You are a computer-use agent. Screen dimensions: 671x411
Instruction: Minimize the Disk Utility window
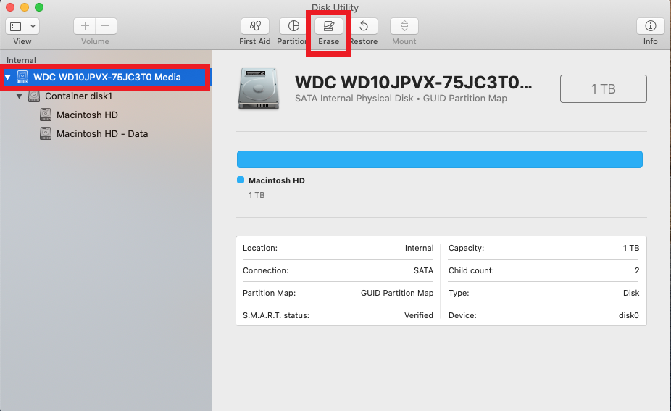pos(25,7)
